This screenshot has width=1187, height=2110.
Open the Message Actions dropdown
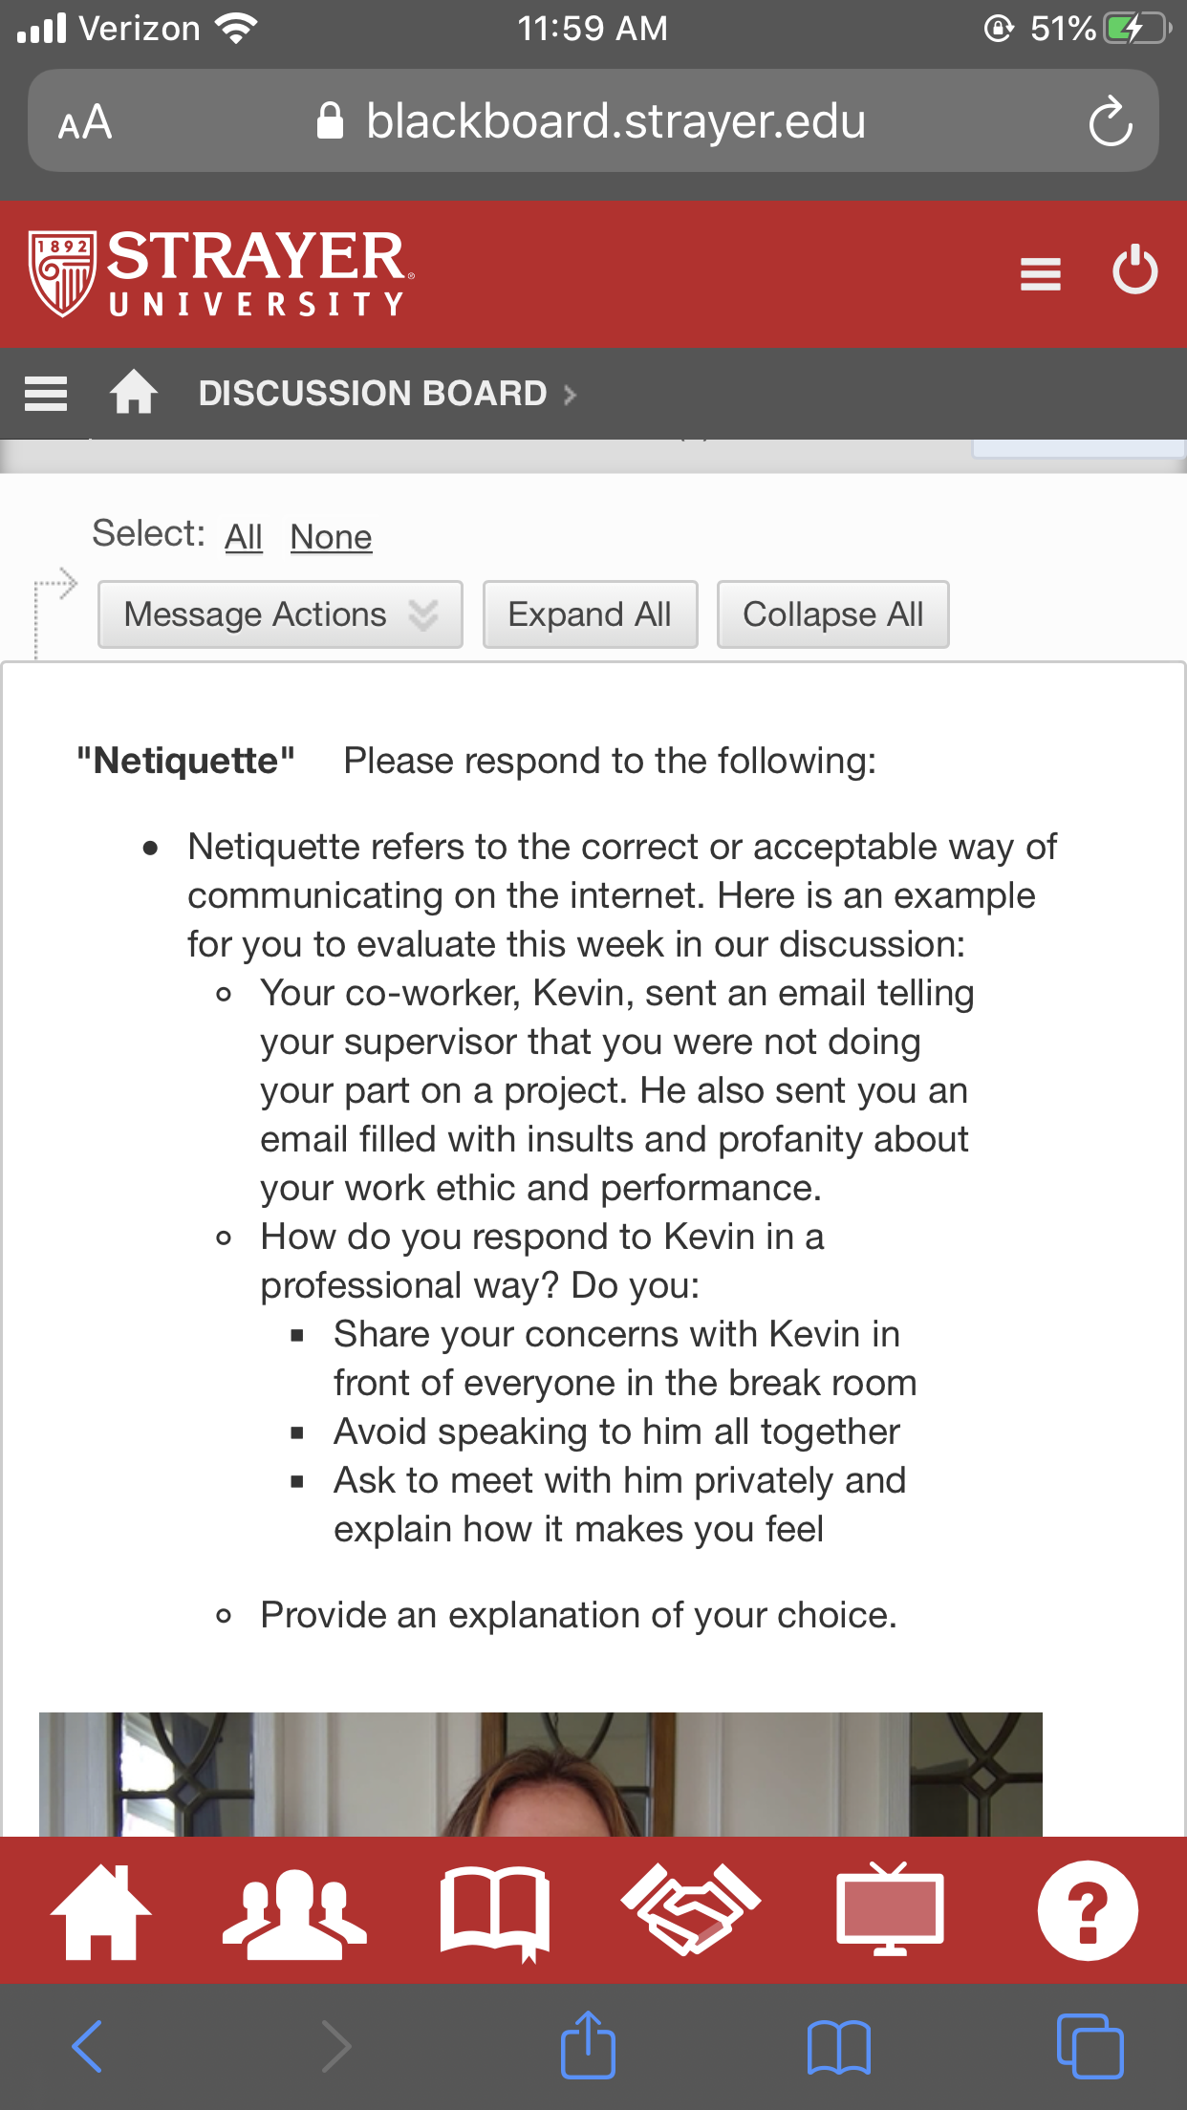(x=280, y=614)
